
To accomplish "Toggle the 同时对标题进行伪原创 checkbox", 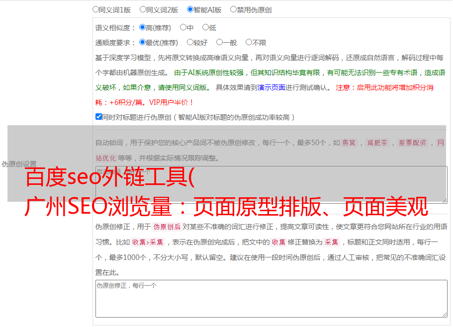I will [98, 117].
